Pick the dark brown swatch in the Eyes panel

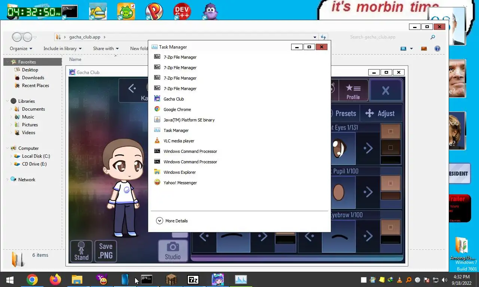pos(390,148)
